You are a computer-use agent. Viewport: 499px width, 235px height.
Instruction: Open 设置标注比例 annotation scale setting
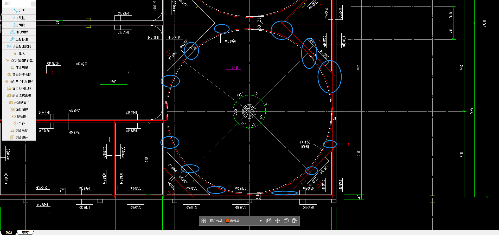[x=19, y=46]
